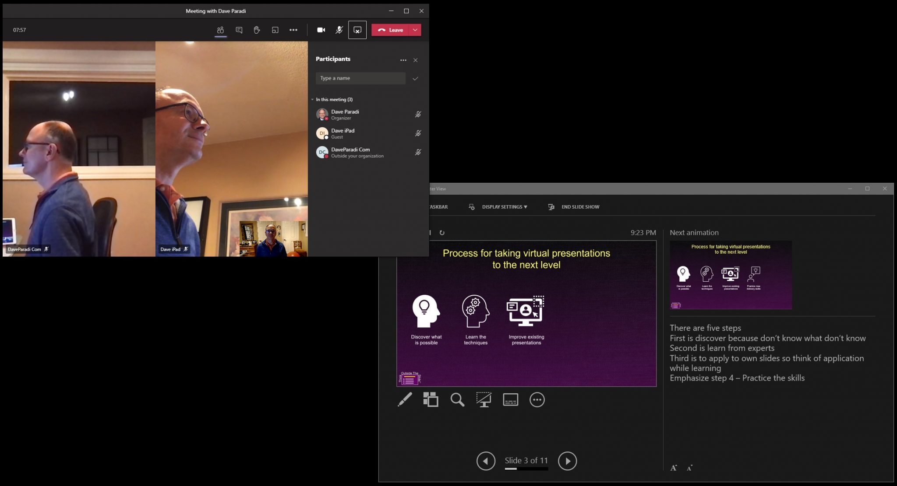Open more slide show options menu

coord(537,399)
